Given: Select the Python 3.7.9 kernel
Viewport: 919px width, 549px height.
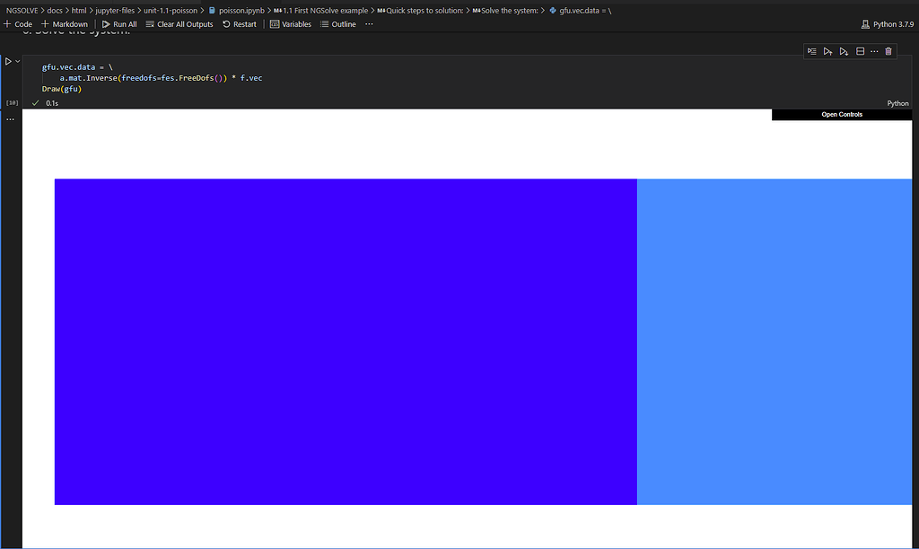Looking at the screenshot, I should click(888, 24).
